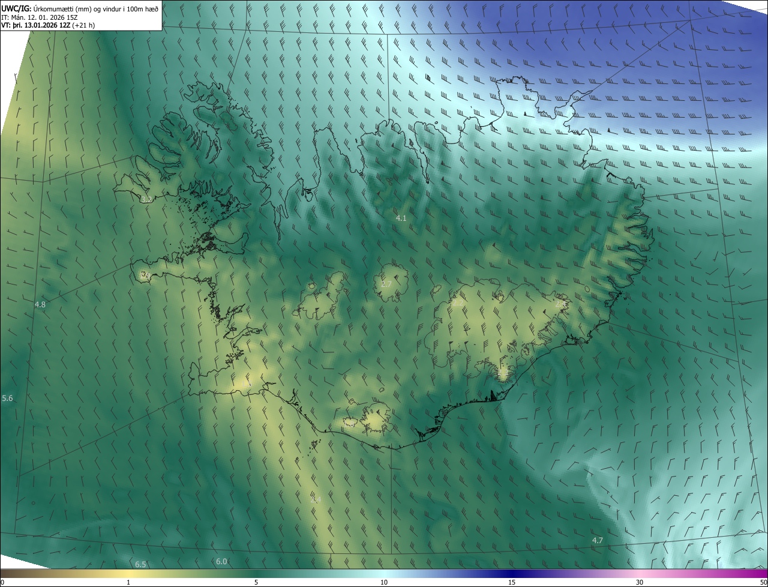Screen dimensions: 768x587
Task: Click the 4.8 value label on the map
Action: 40,305
